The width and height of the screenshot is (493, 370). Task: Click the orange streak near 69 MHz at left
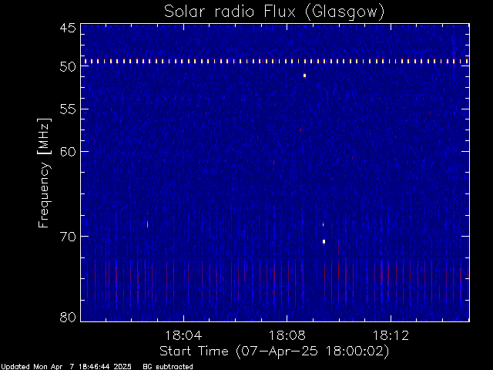147,224
